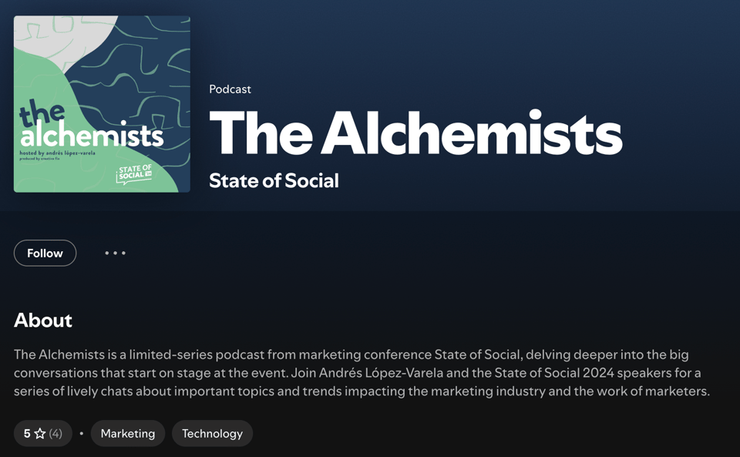Open the 5-star rating chip
Viewport: 740px width, 457px height.
pyautogui.click(x=42, y=433)
